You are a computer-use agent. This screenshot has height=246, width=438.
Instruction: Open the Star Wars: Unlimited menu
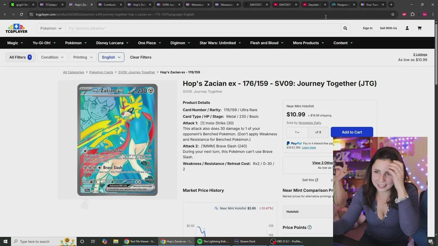220,43
